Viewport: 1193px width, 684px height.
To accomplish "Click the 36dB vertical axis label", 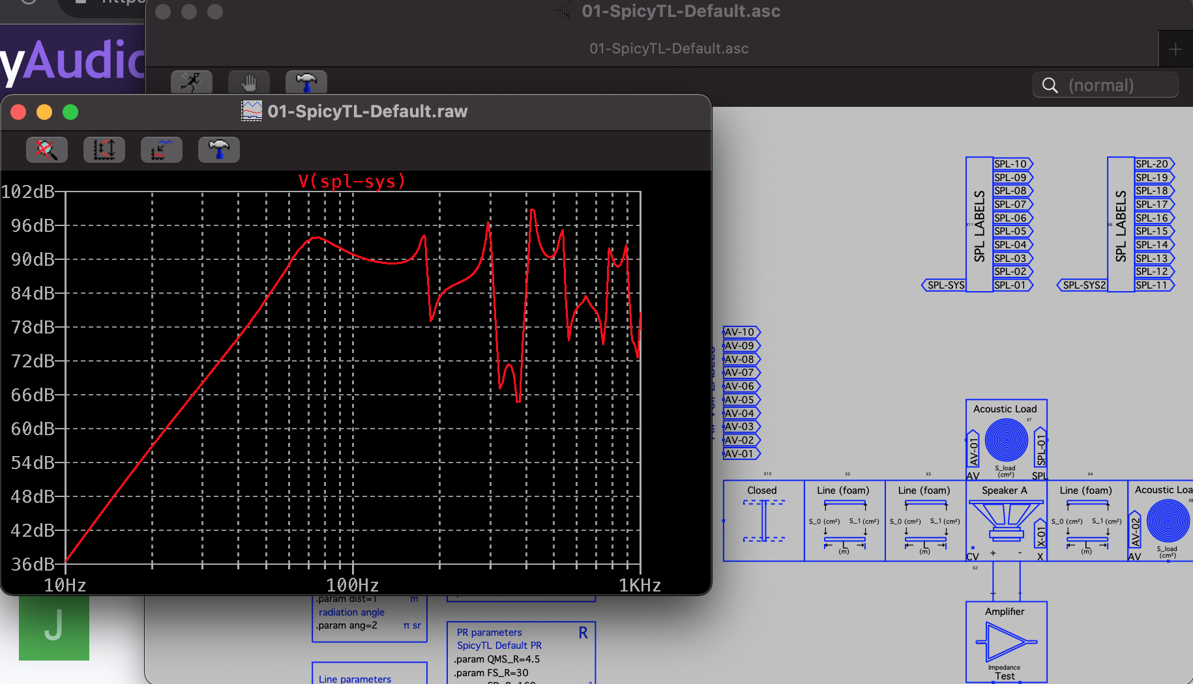I will click(x=33, y=564).
